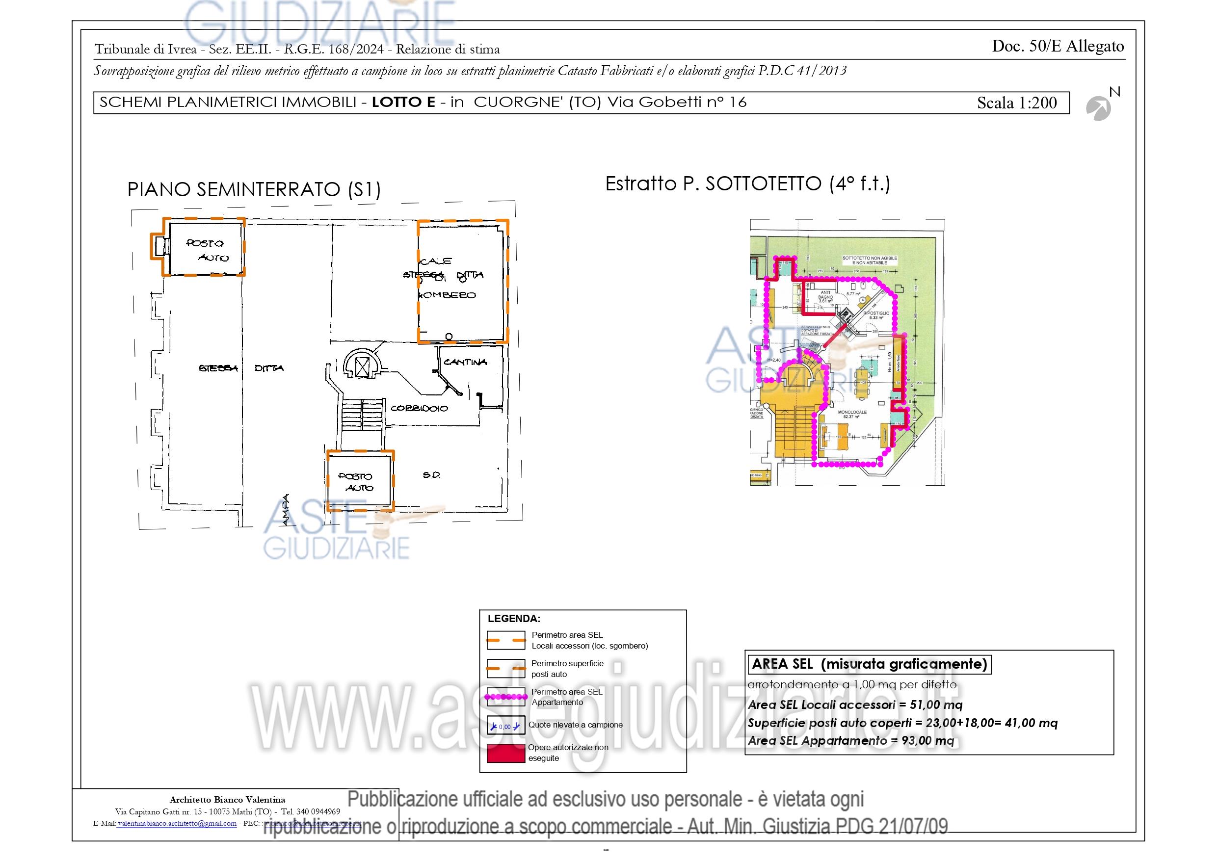Click the 'Cantina' room label
Image resolution: width=1218 pixels, height=861 pixels.
coord(465,363)
